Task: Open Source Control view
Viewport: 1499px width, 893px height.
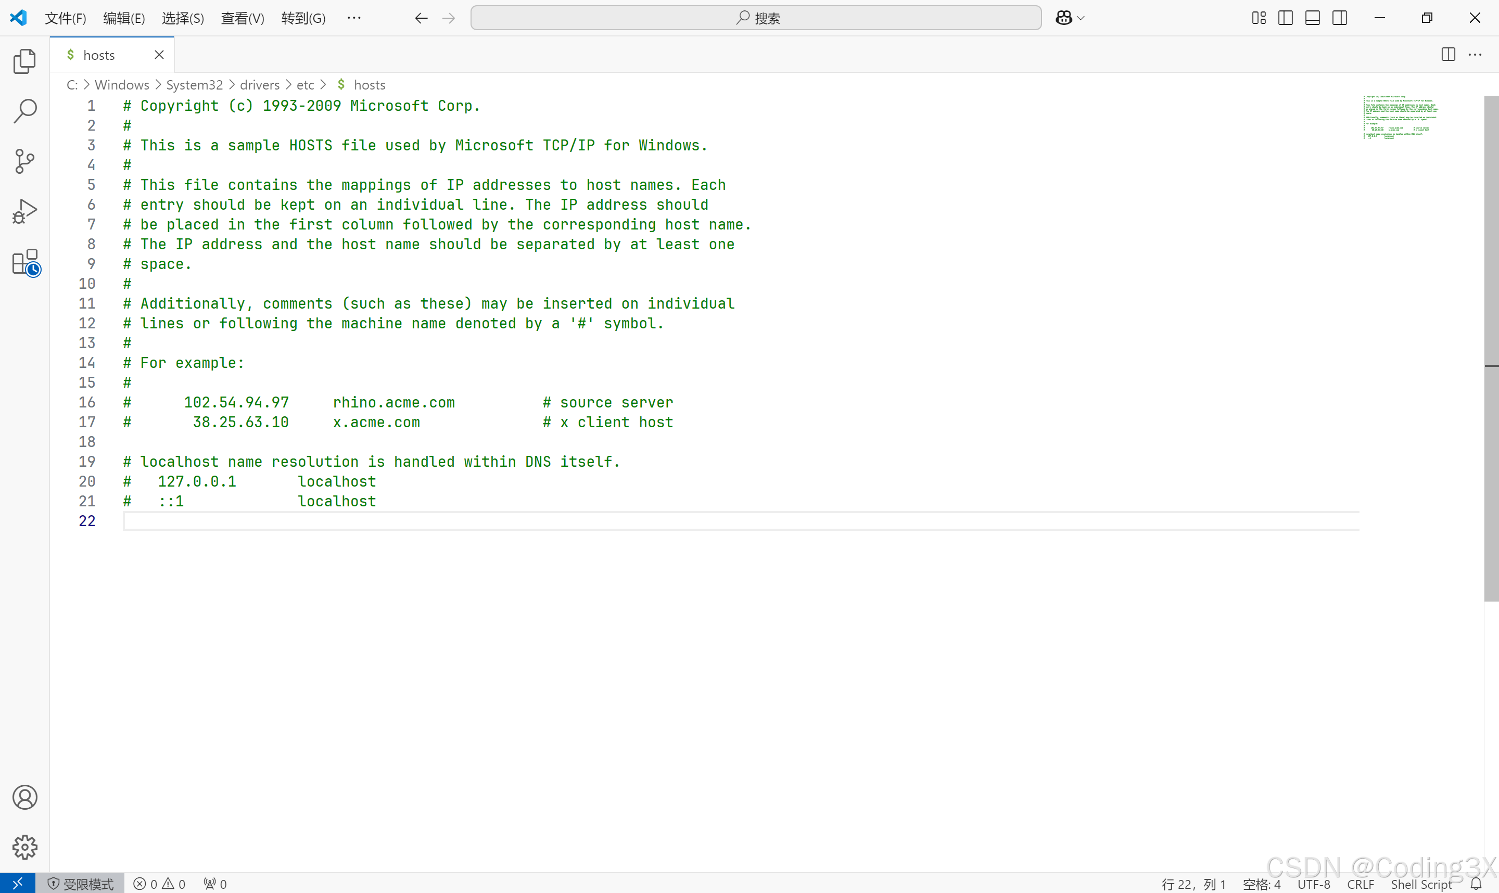Action: [x=24, y=161]
